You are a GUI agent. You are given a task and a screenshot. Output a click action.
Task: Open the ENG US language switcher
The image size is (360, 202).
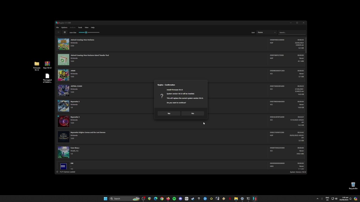(327, 199)
